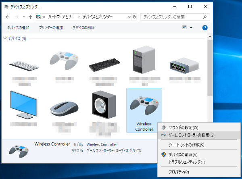Click the refresh button in address bar
This screenshot has width=242, height=179.
(134, 17)
